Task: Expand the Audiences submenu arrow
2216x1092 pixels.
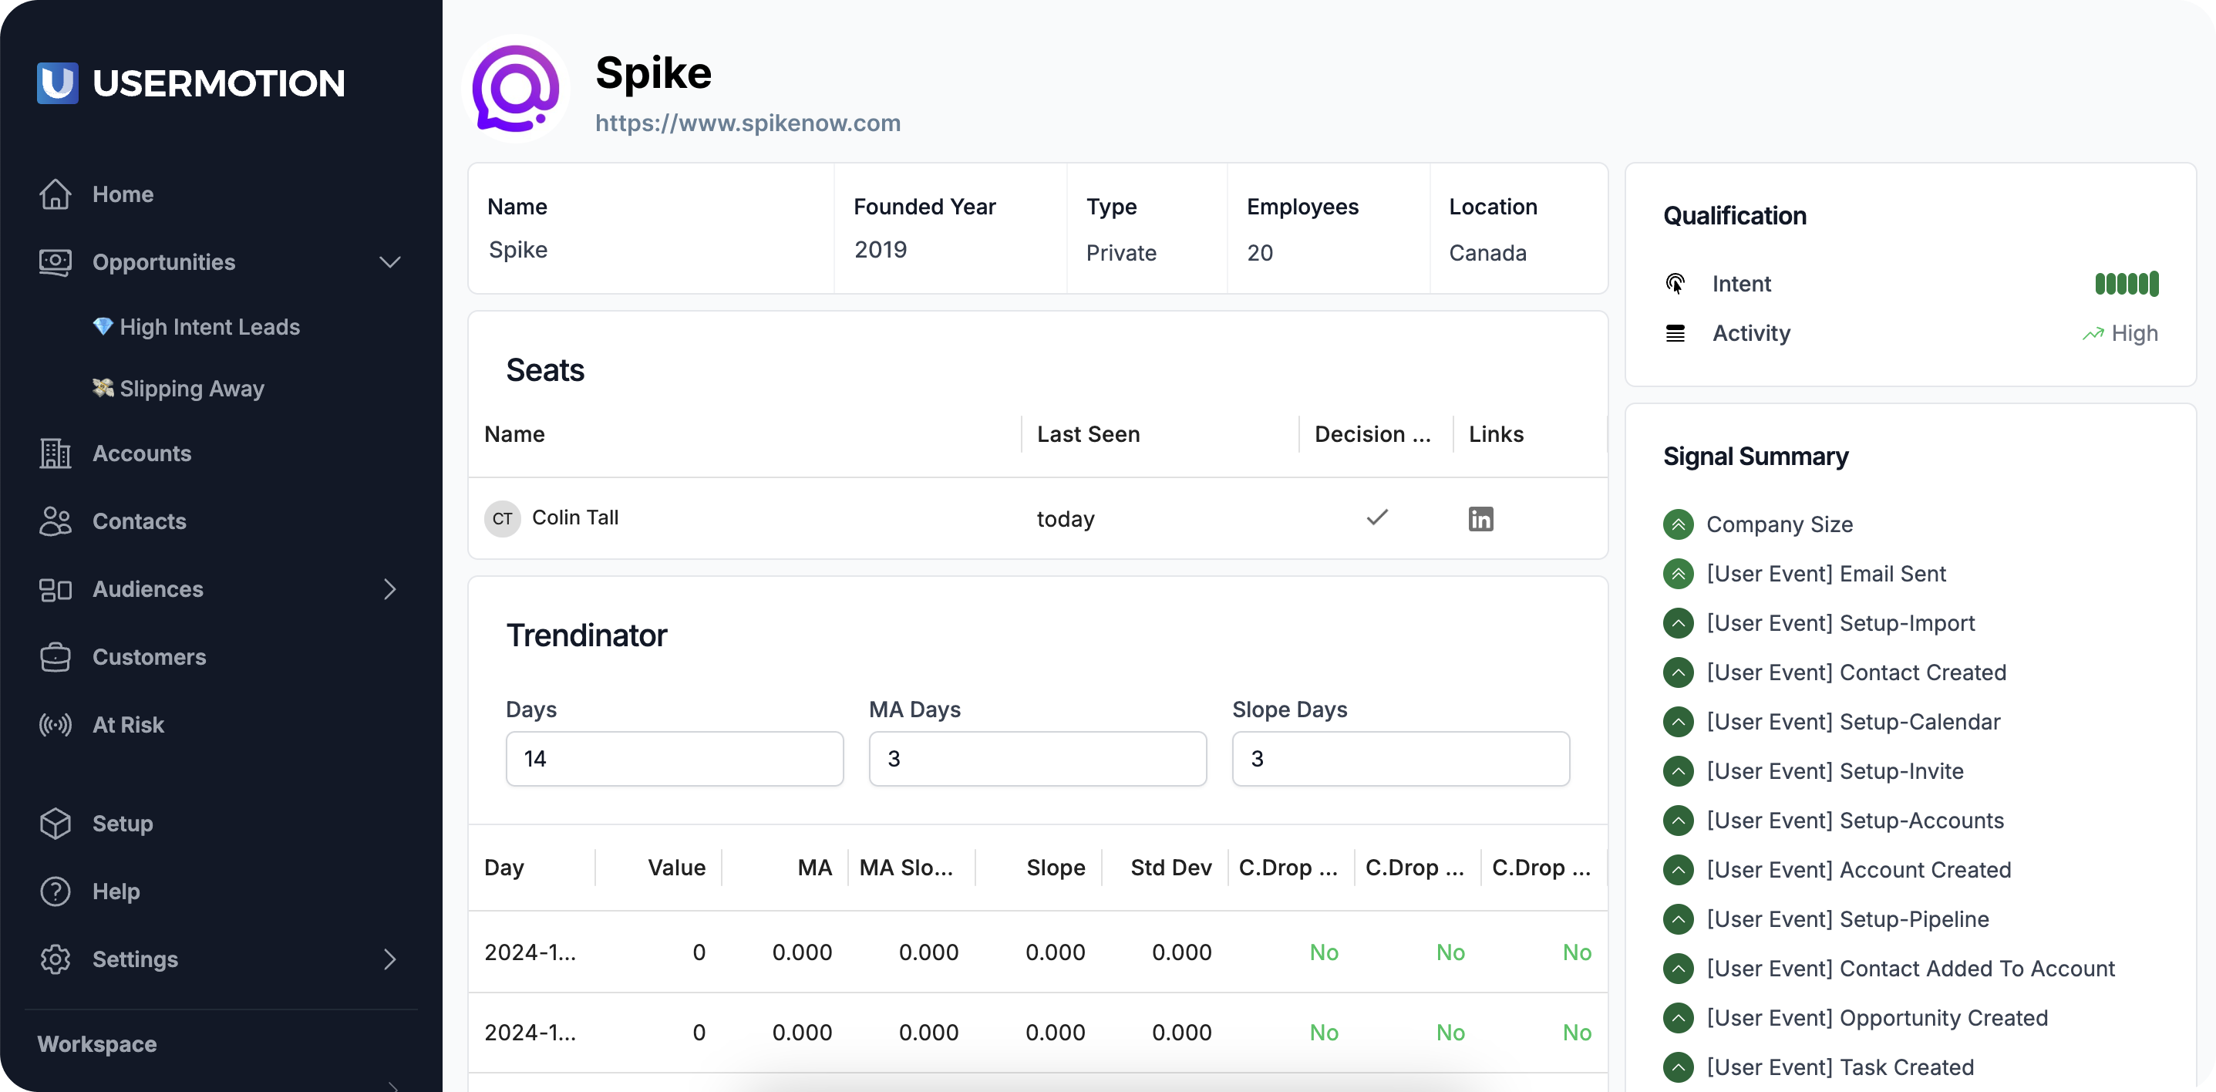Action: pyautogui.click(x=389, y=589)
